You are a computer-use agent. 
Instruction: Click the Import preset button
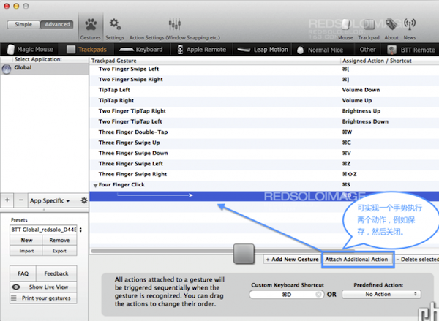26,251
